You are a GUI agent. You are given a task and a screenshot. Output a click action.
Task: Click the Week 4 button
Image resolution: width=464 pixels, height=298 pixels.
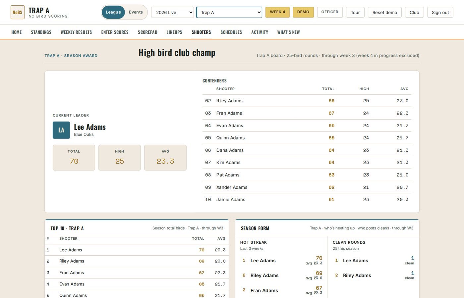pos(277,12)
